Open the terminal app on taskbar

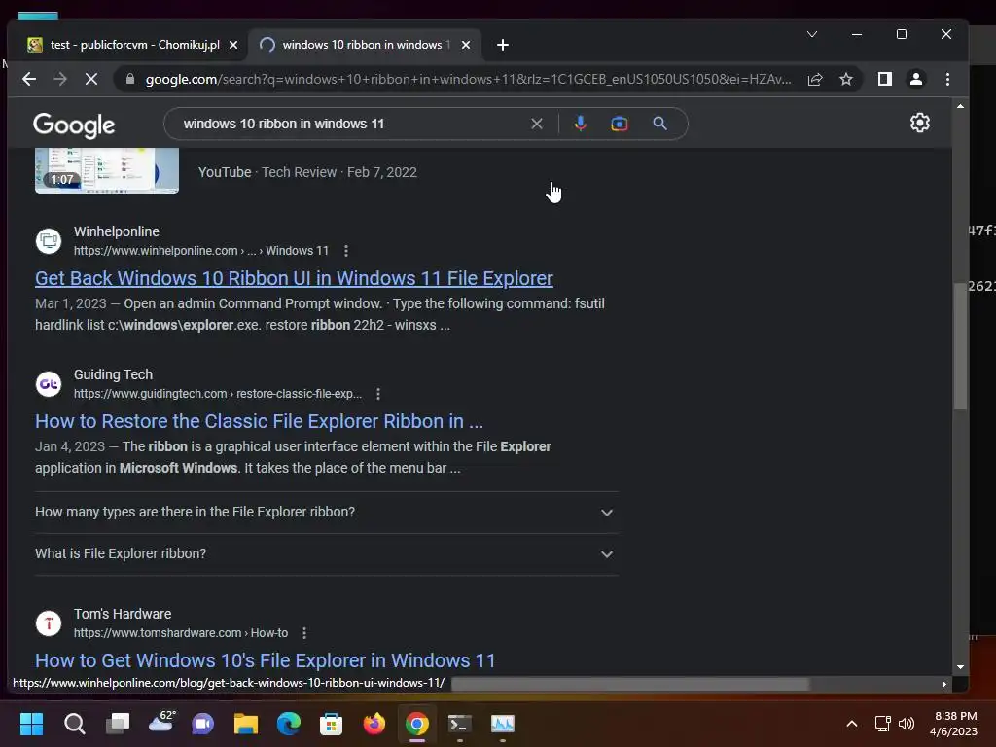click(459, 724)
